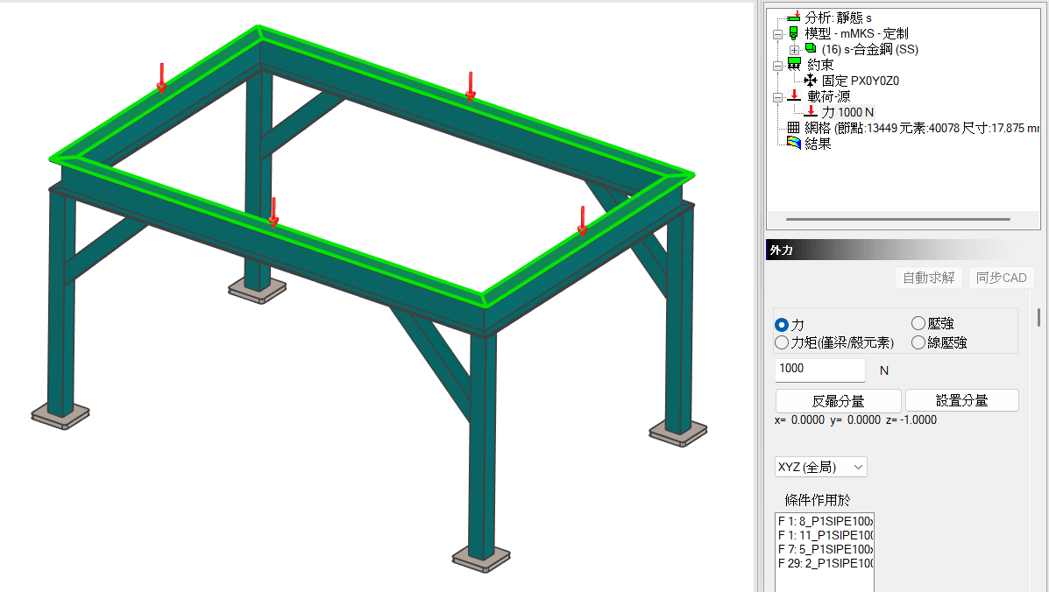This screenshot has width=1049, height=592.
Task: Collapse the 載荷-源 tree node
Action: coord(777,97)
